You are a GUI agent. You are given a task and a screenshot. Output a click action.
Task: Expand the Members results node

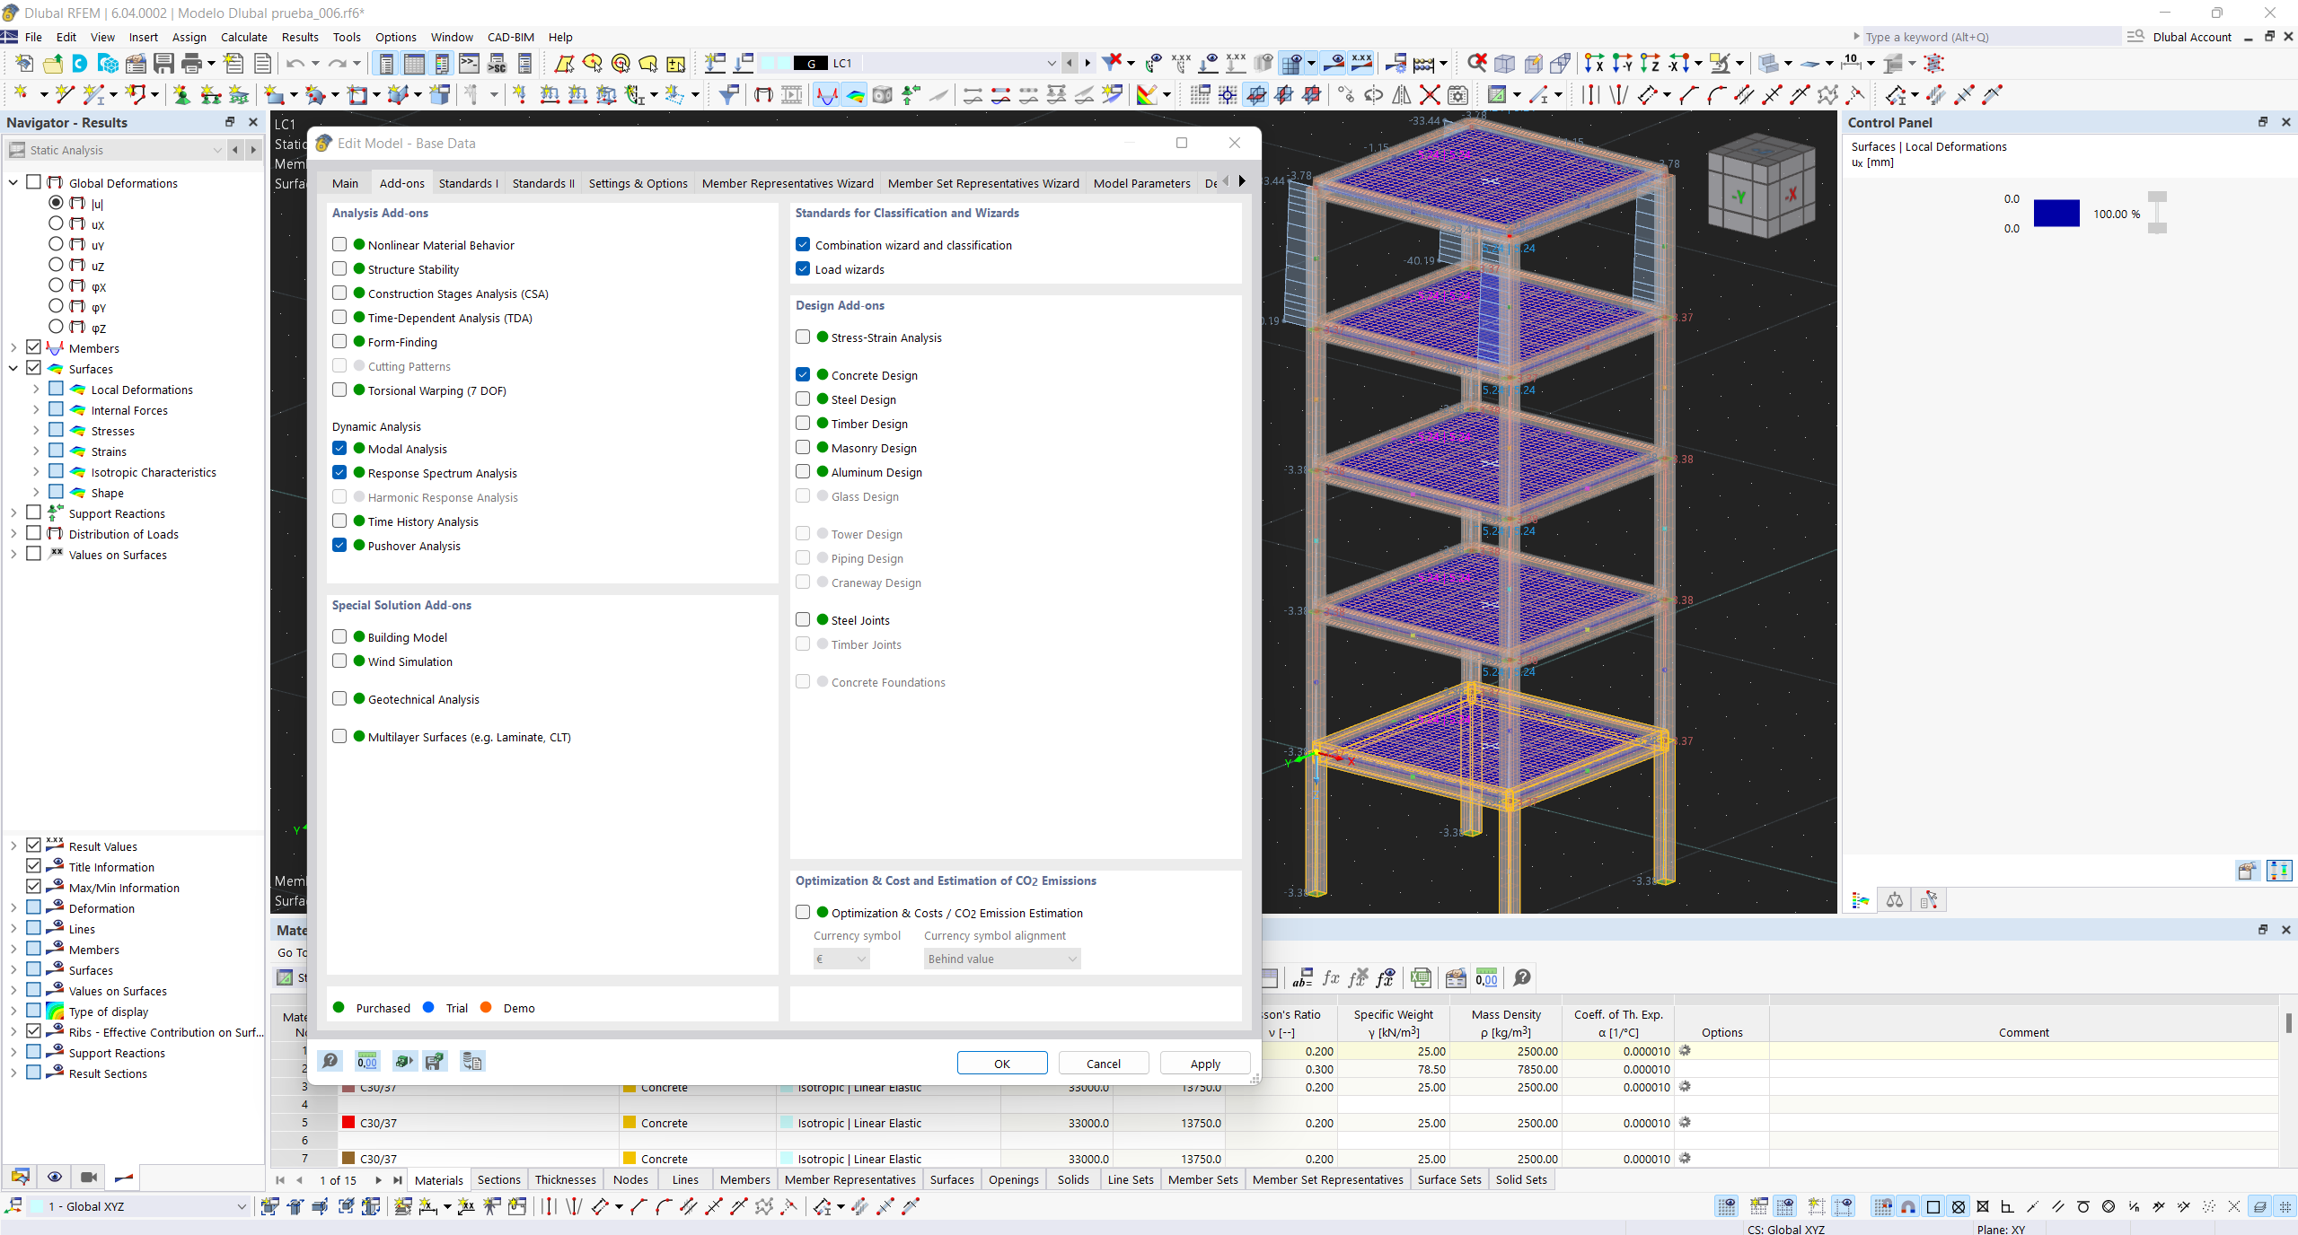coord(13,347)
